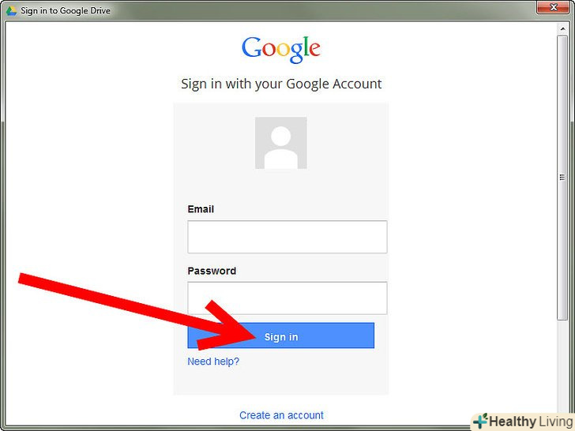The width and height of the screenshot is (575, 431).
Task: Click the Sign in with your Google Account heading
Action: 281,84
